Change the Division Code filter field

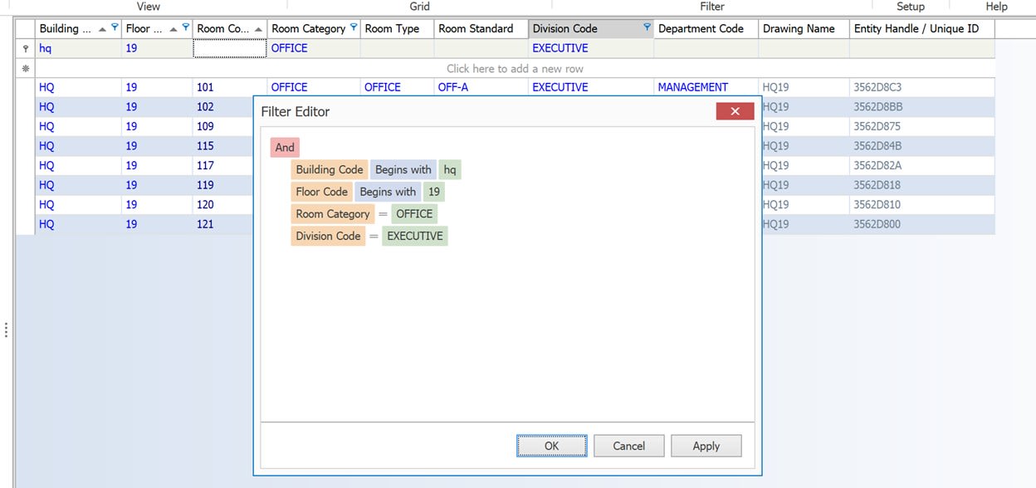click(x=328, y=236)
